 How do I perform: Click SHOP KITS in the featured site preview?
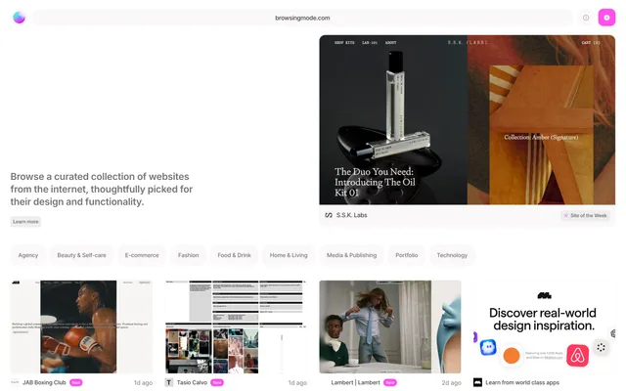tap(344, 42)
